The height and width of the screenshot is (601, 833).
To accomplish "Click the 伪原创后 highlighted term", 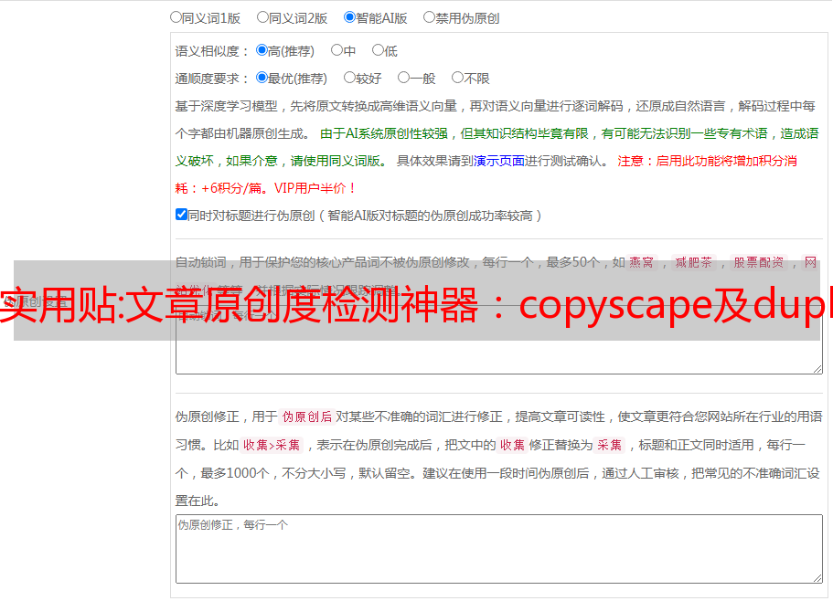I will [307, 416].
